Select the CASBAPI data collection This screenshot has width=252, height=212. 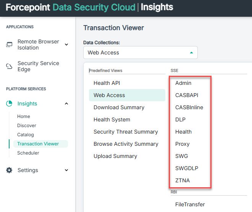(187, 95)
